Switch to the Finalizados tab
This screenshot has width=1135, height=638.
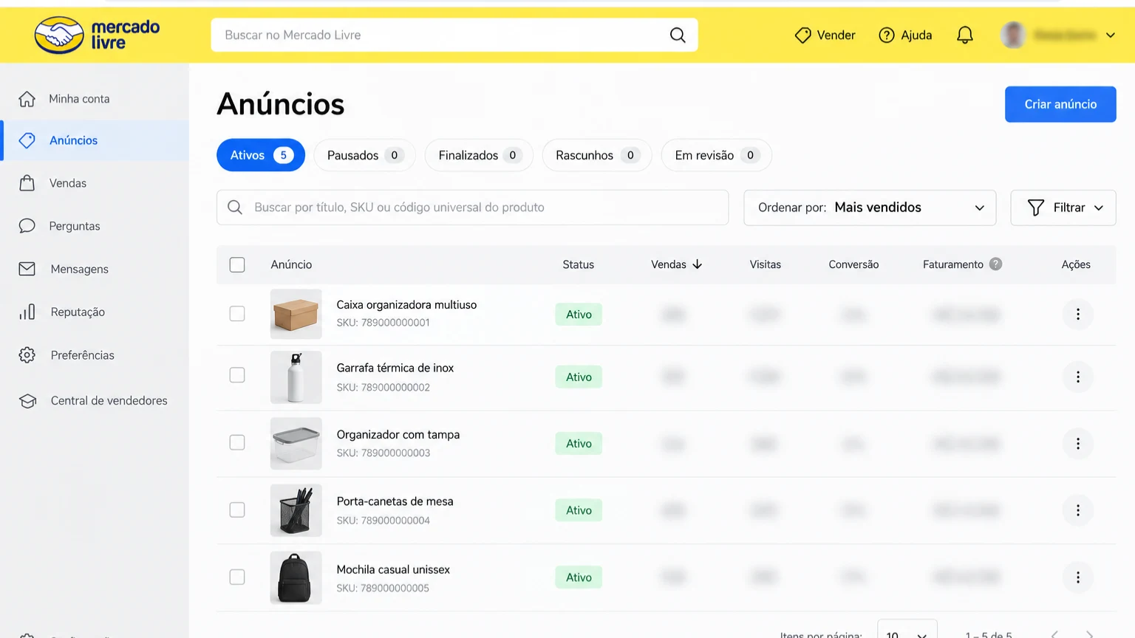(479, 155)
